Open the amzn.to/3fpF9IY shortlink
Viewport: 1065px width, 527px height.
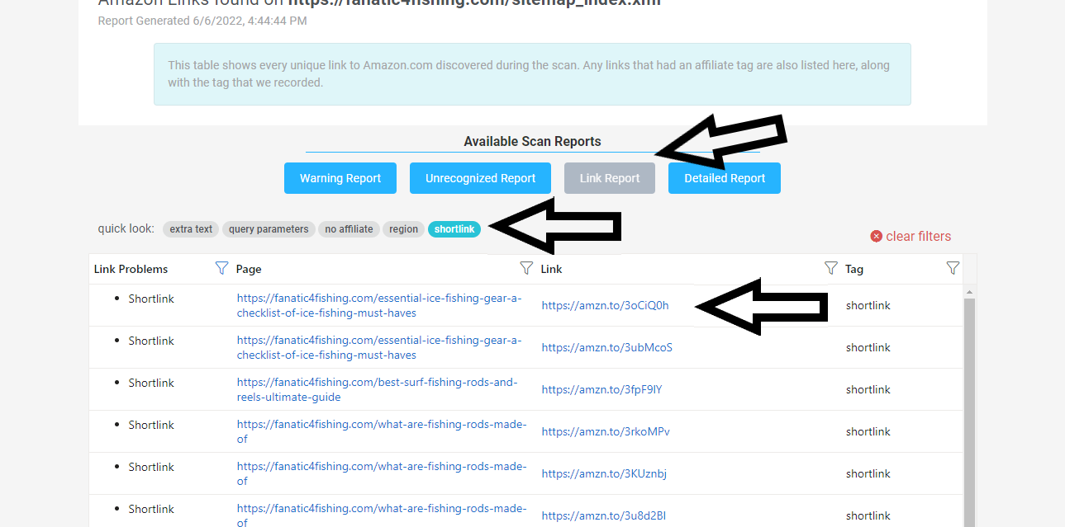[602, 389]
